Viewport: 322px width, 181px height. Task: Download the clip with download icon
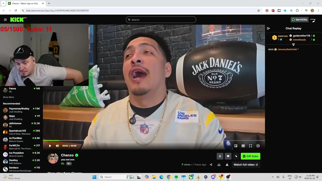[x=219, y=165]
